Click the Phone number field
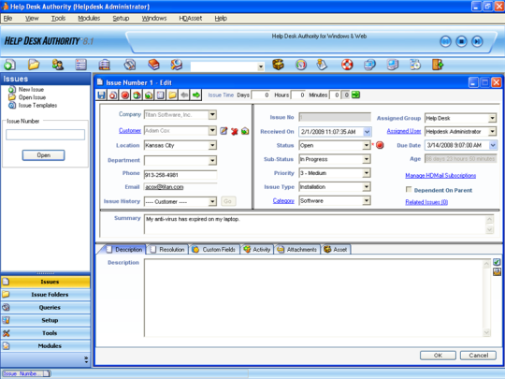505x379 pixels. (180, 175)
